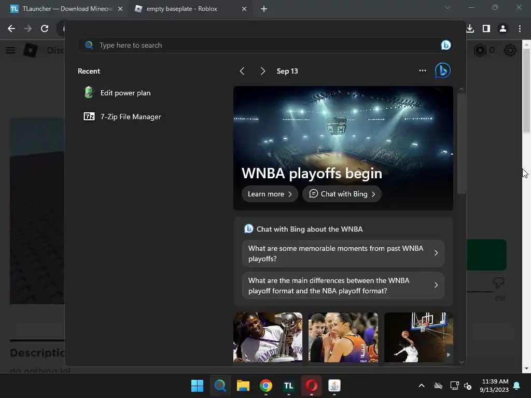Image resolution: width=531 pixels, height=398 pixels.
Task: Click the Chat with Bing button
Action: tap(342, 194)
